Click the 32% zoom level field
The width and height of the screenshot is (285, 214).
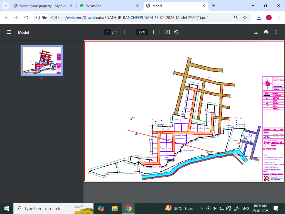(x=142, y=32)
